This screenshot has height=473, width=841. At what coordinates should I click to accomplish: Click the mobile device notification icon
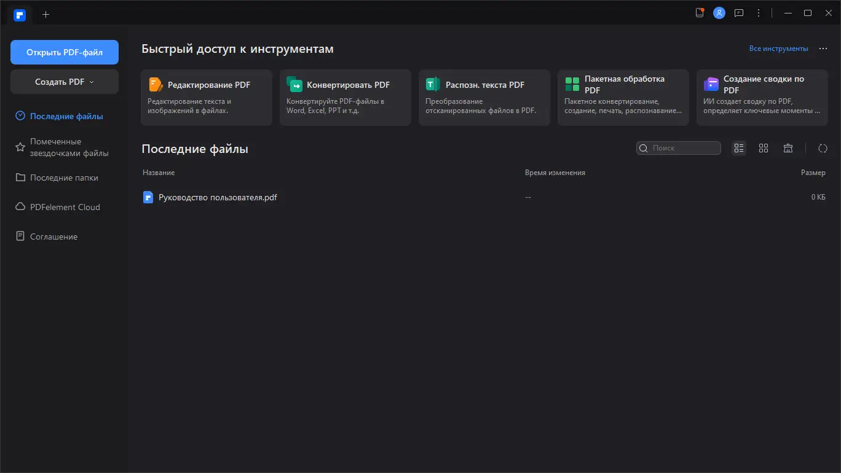tap(700, 13)
